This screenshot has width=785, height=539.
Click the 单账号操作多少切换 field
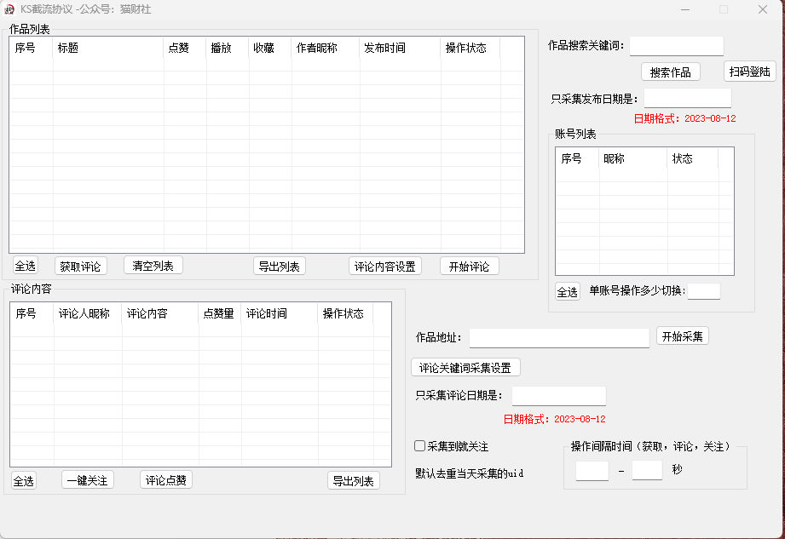point(703,291)
